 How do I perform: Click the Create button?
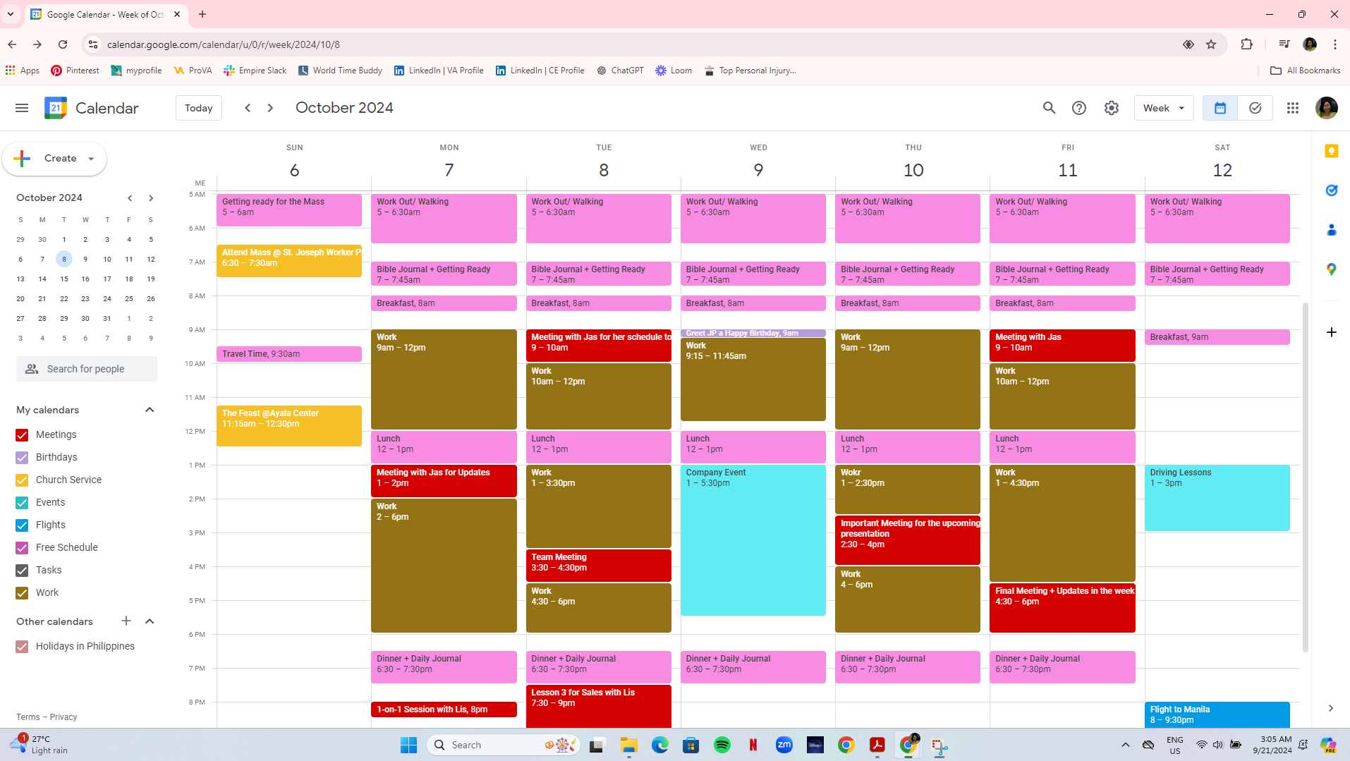(x=54, y=159)
